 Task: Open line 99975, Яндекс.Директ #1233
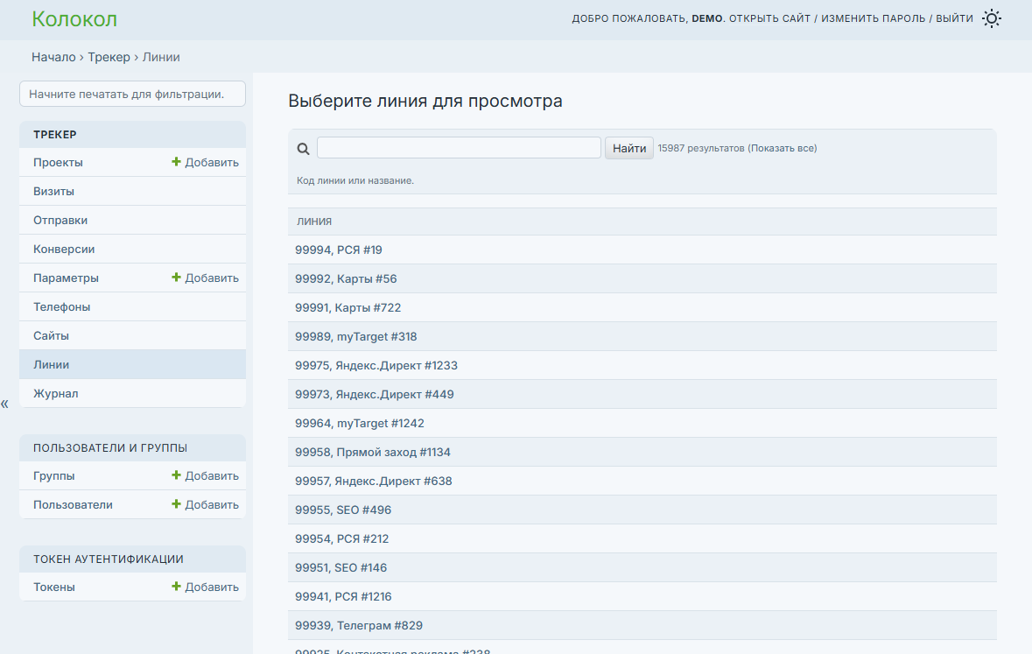coord(376,366)
